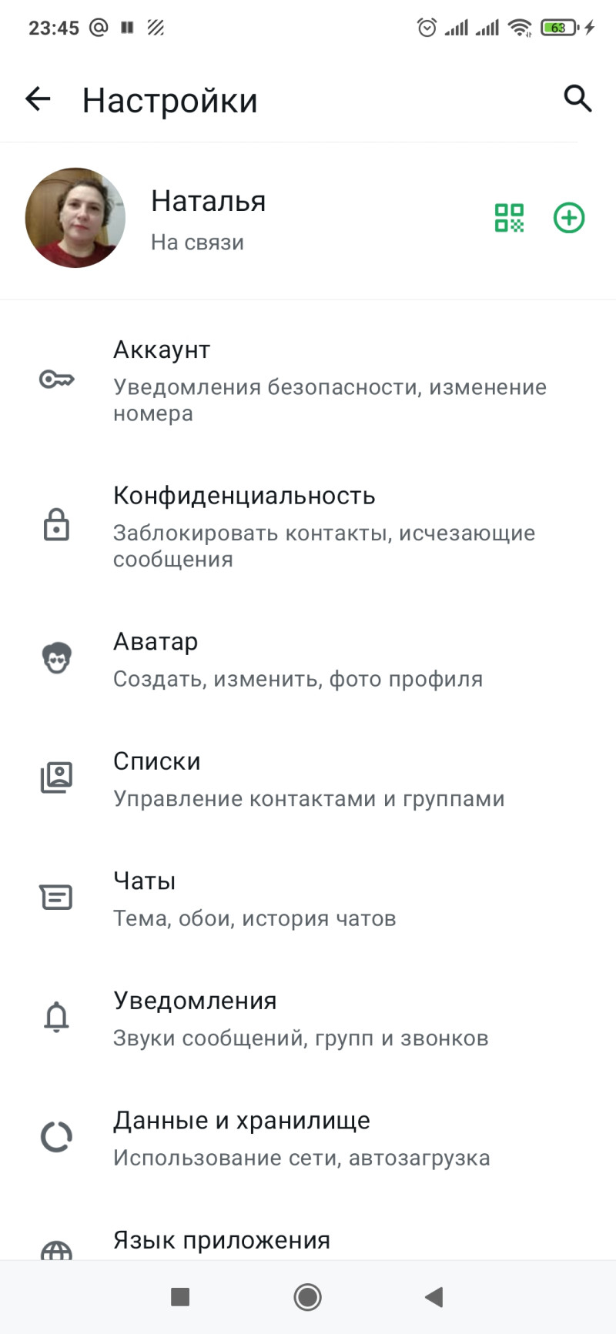
Task: Tap the avatar face icon
Action: (56, 659)
